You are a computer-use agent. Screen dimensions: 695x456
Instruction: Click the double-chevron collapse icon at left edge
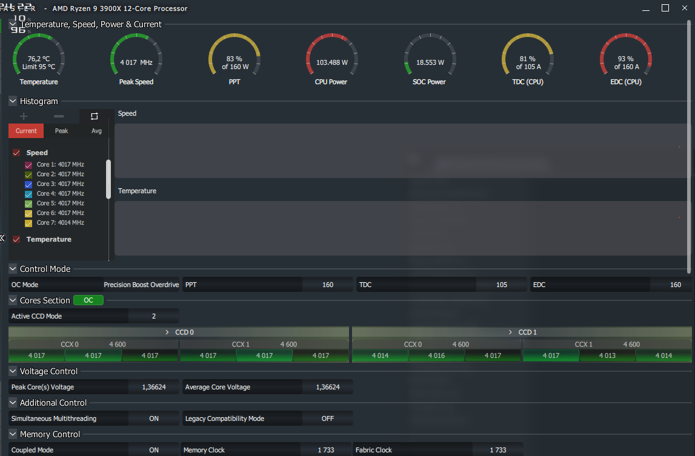tap(2, 238)
